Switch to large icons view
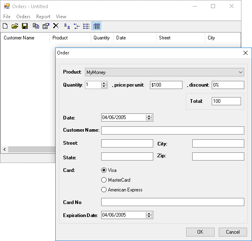The height and width of the screenshot is (241, 252). [67, 26]
